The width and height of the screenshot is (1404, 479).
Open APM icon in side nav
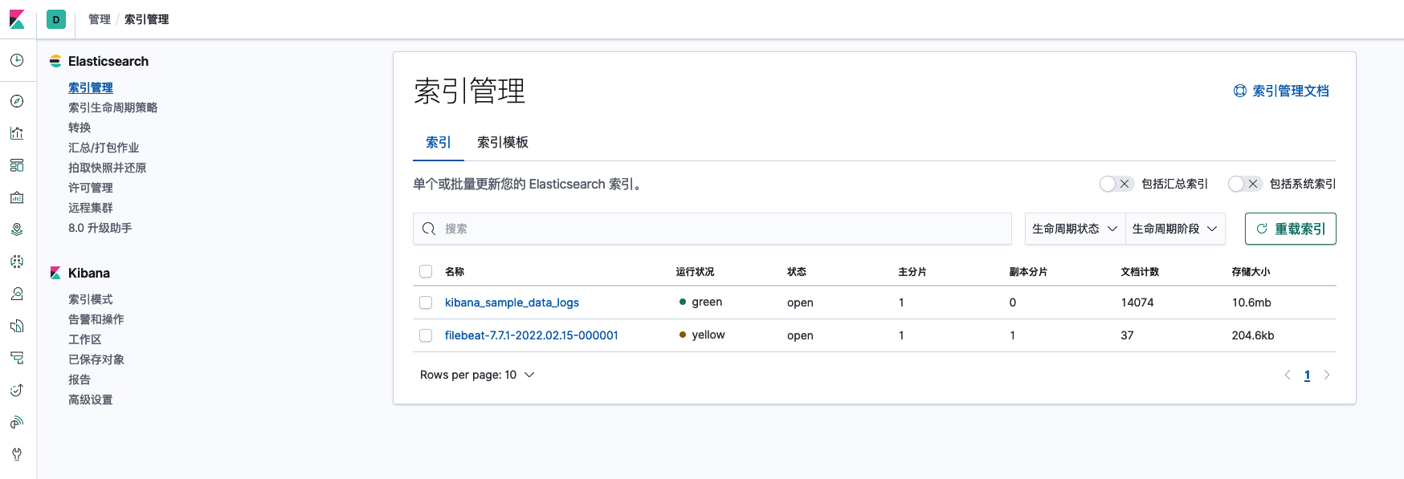pos(17,358)
